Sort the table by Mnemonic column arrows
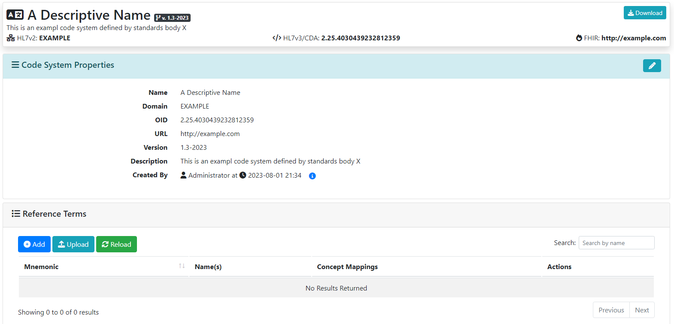 click(182, 266)
